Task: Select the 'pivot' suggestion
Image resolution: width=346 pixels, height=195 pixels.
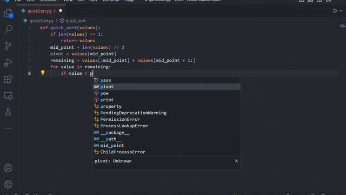Action: tap(167, 87)
